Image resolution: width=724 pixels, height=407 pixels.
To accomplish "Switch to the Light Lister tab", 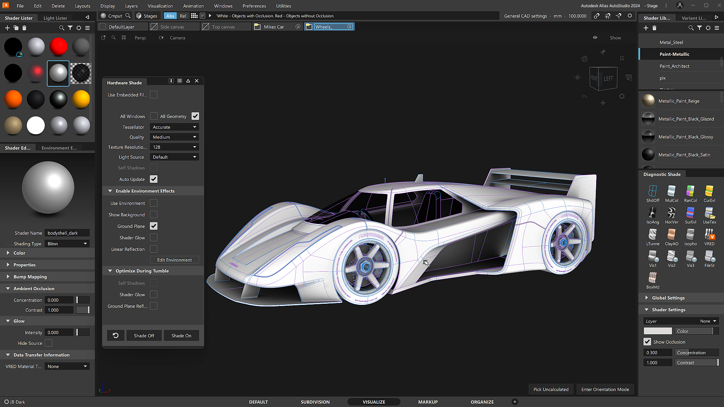I will pyautogui.click(x=55, y=18).
